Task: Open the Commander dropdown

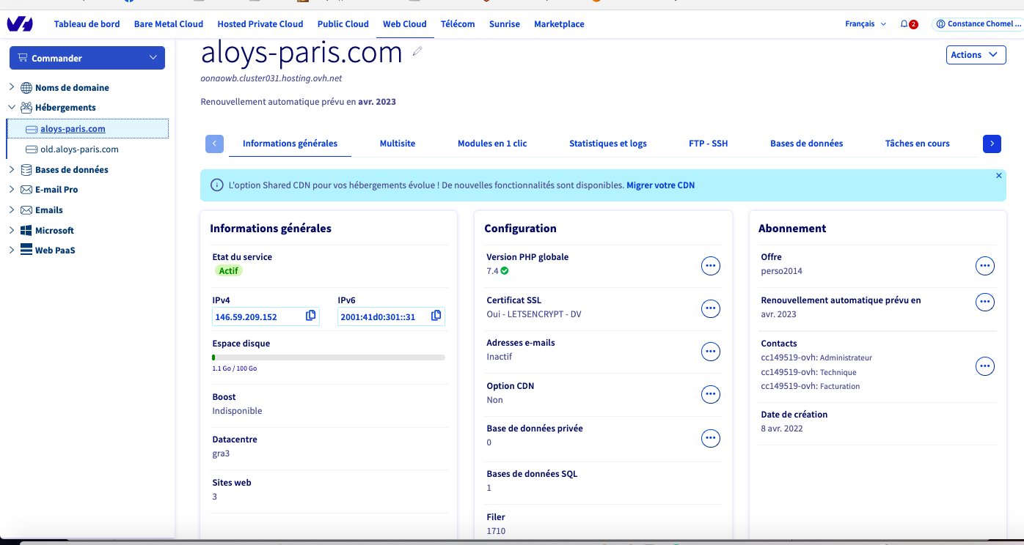Action: point(87,58)
